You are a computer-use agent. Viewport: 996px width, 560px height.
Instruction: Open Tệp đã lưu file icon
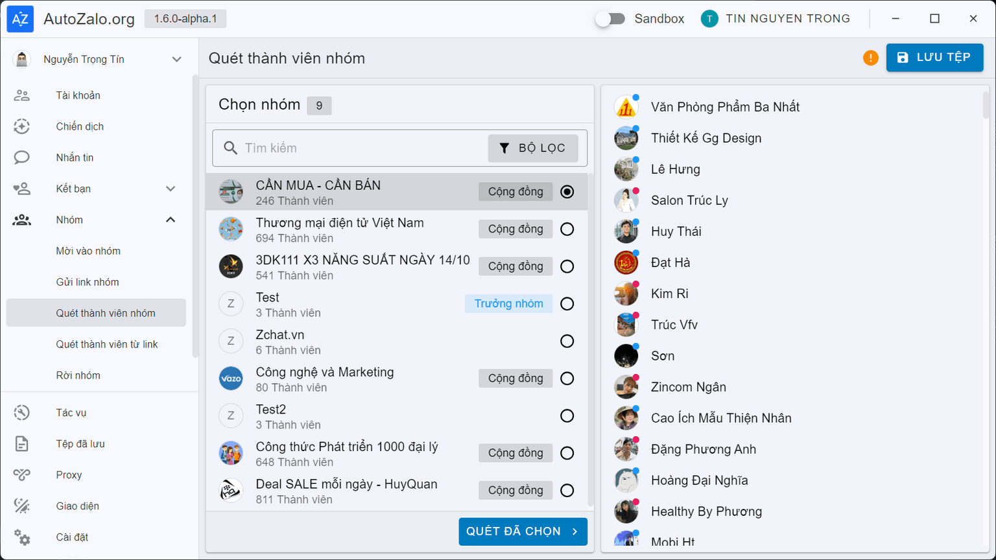[22, 444]
